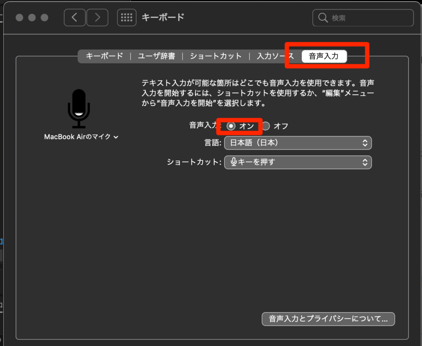Click the red close window button

[19, 18]
